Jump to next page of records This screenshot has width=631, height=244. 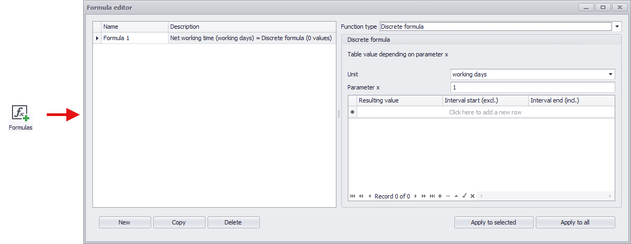pyautogui.click(x=424, y=196)
